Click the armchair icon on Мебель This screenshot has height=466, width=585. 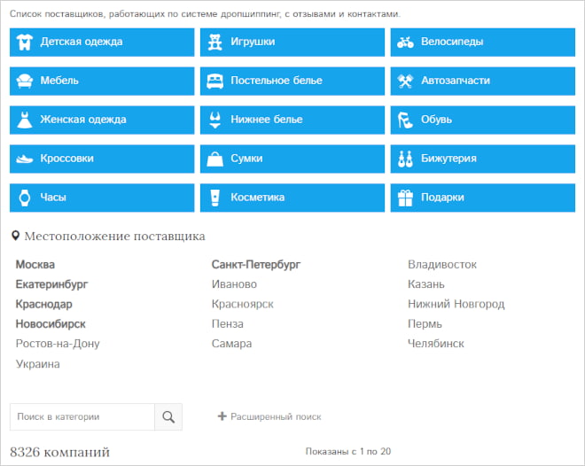pos(25,81)
